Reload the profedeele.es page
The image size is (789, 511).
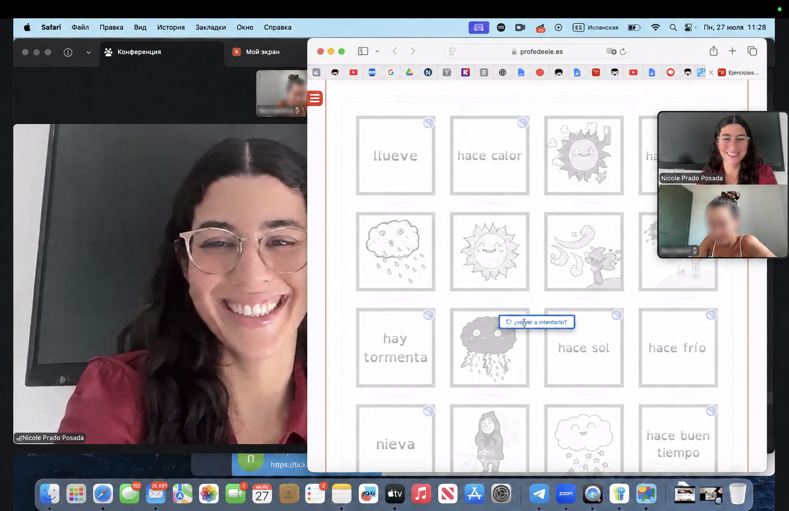coord(623,52)
